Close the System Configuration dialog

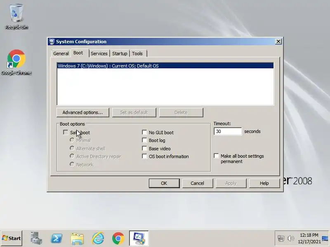click(278, 42)
